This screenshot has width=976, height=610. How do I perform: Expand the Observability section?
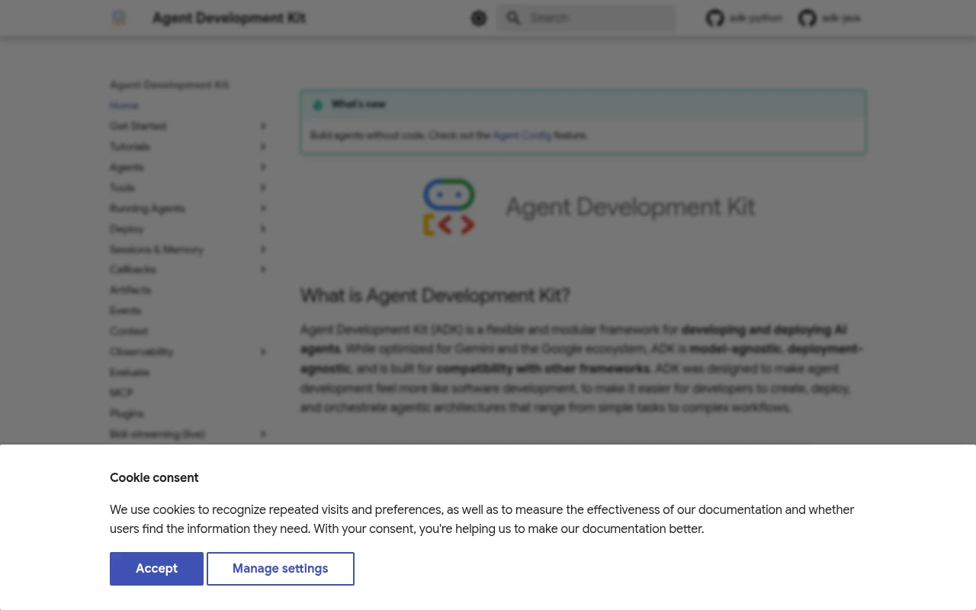(263, 352)
